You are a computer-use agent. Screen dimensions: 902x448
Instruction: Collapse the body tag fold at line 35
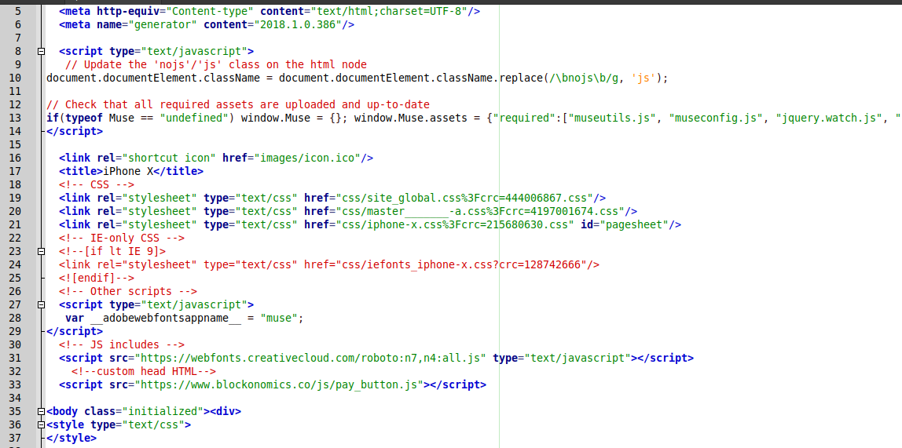point(41,411)
